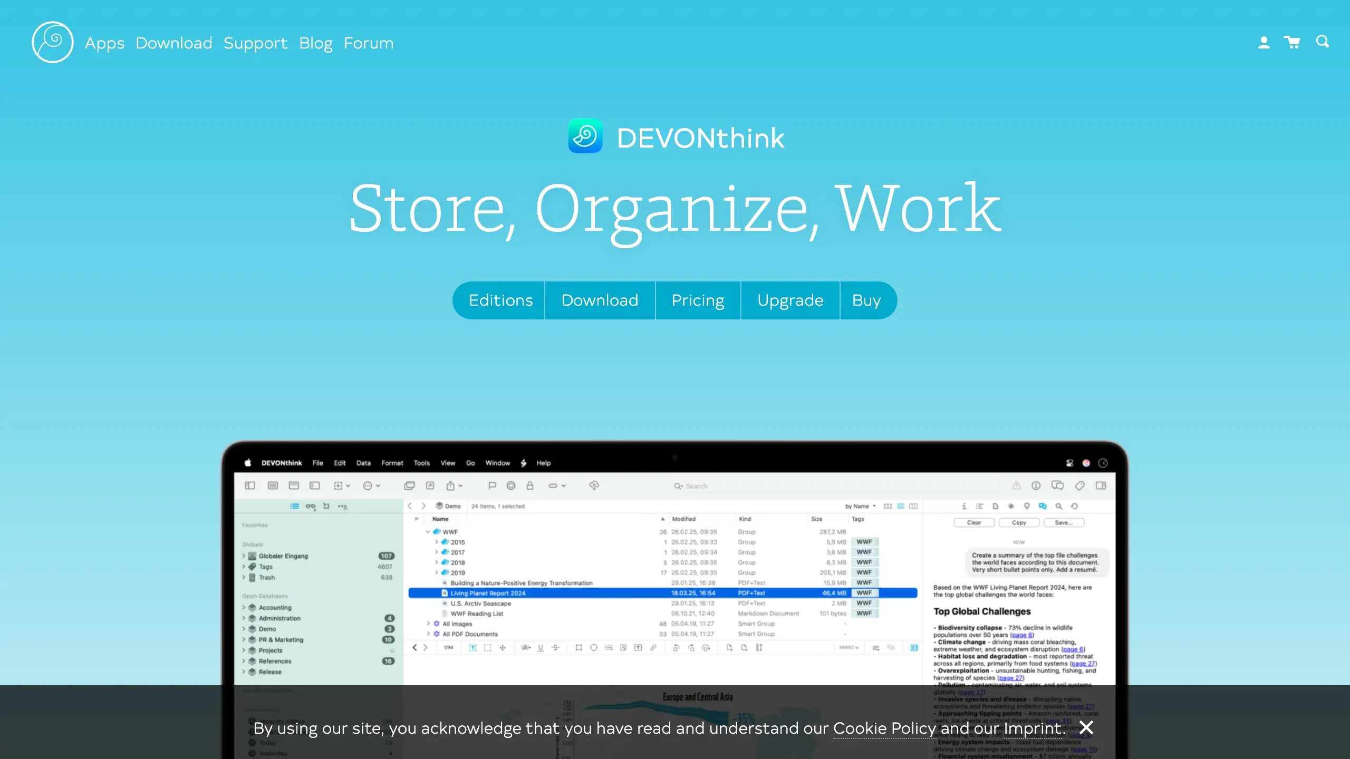Open the shopping cart icon

tap(1292, 42)
